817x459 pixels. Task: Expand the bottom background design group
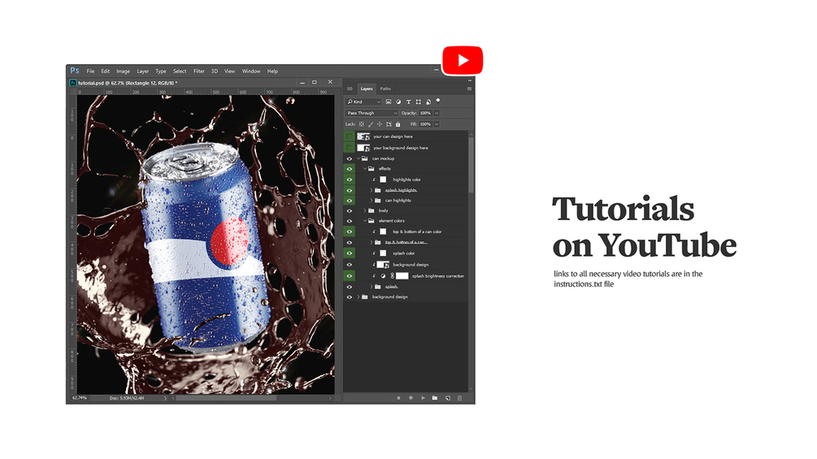coord(359,297)
